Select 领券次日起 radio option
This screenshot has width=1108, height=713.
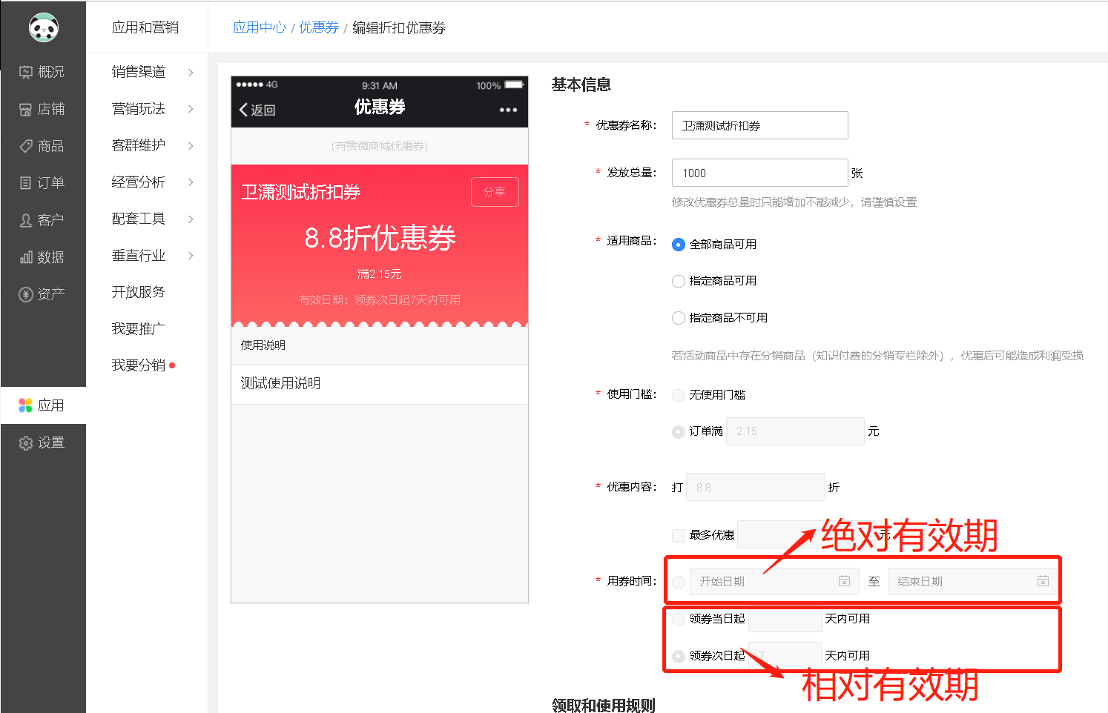[x=678, y=656]
